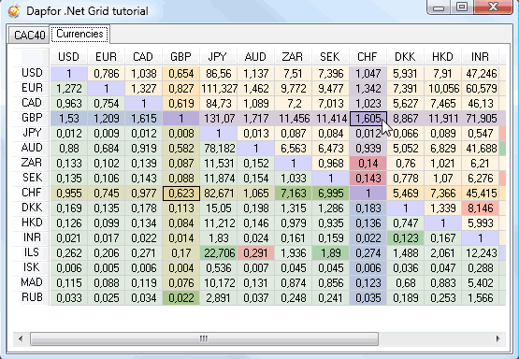Select the GBP row header
519x359 pixels.
tap(32, 118)
